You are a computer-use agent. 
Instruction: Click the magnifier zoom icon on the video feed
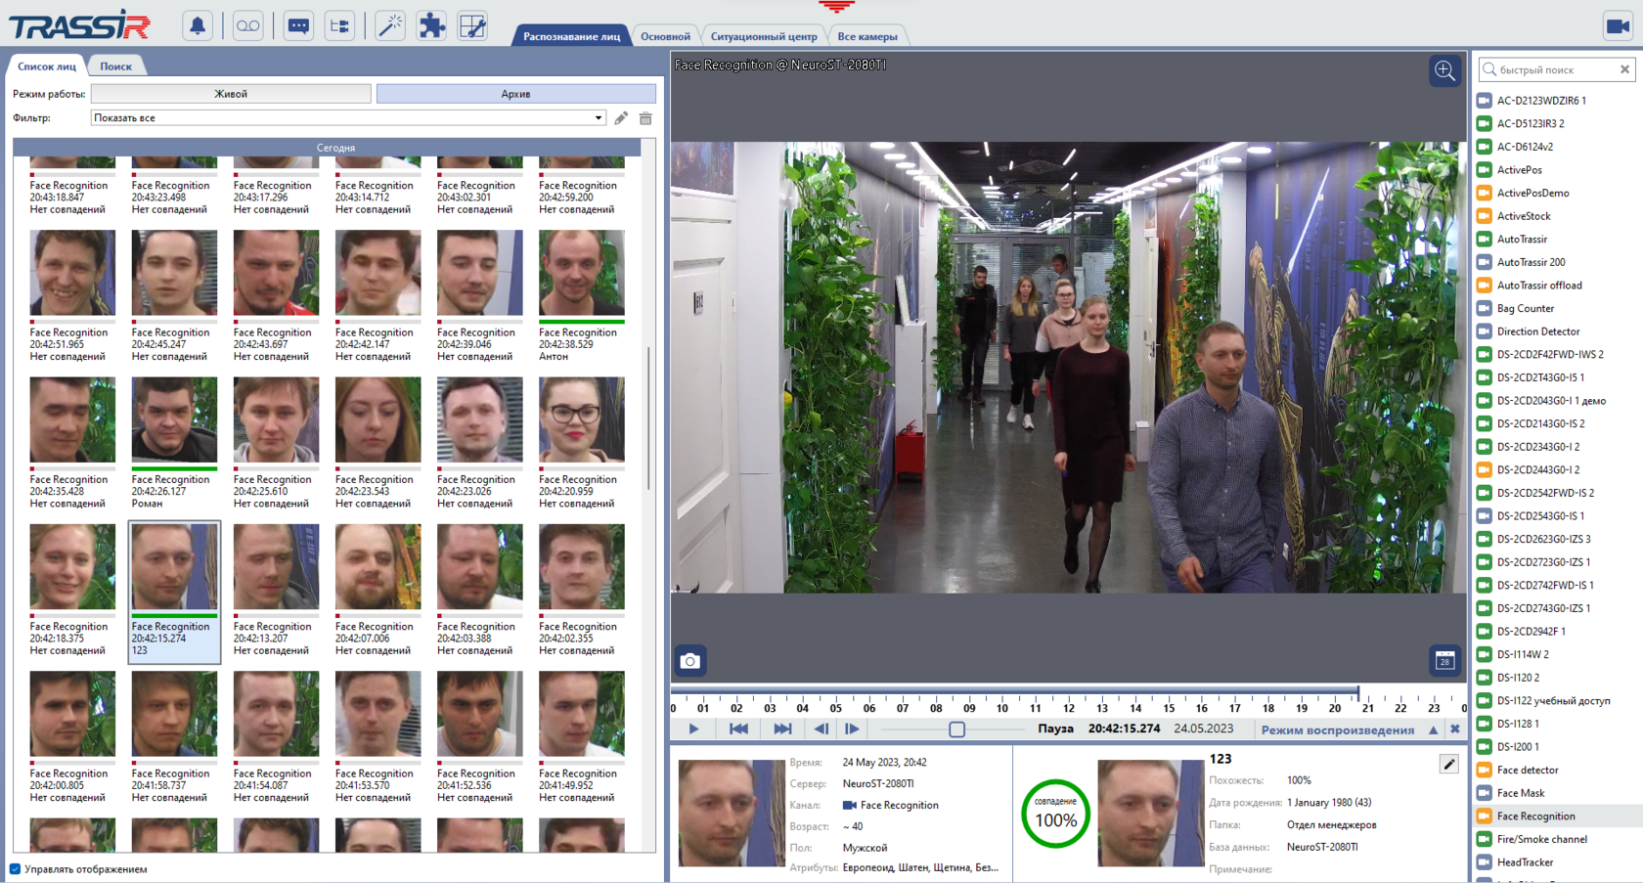coord(1444,70)
